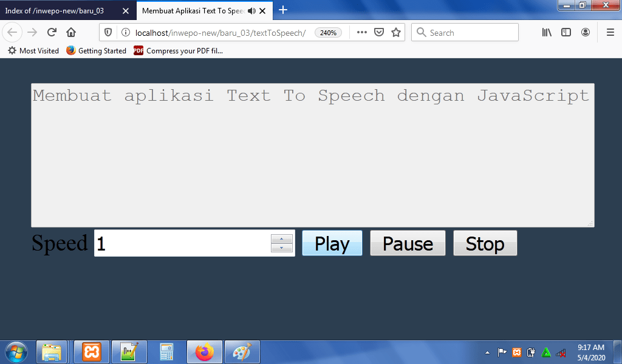622x364 pixels.
Task: Reset the 240% zoom level badge
Action: pos(328,33)
